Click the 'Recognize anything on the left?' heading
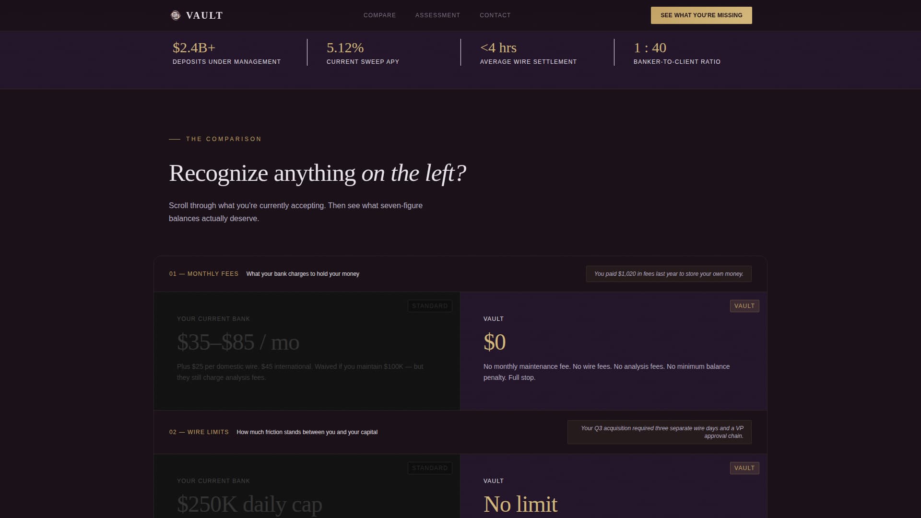The image size is (921, 518). click(x=317, y=173)
